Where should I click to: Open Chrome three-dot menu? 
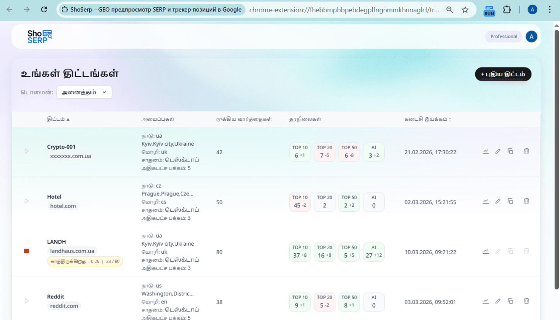(550, 10)
